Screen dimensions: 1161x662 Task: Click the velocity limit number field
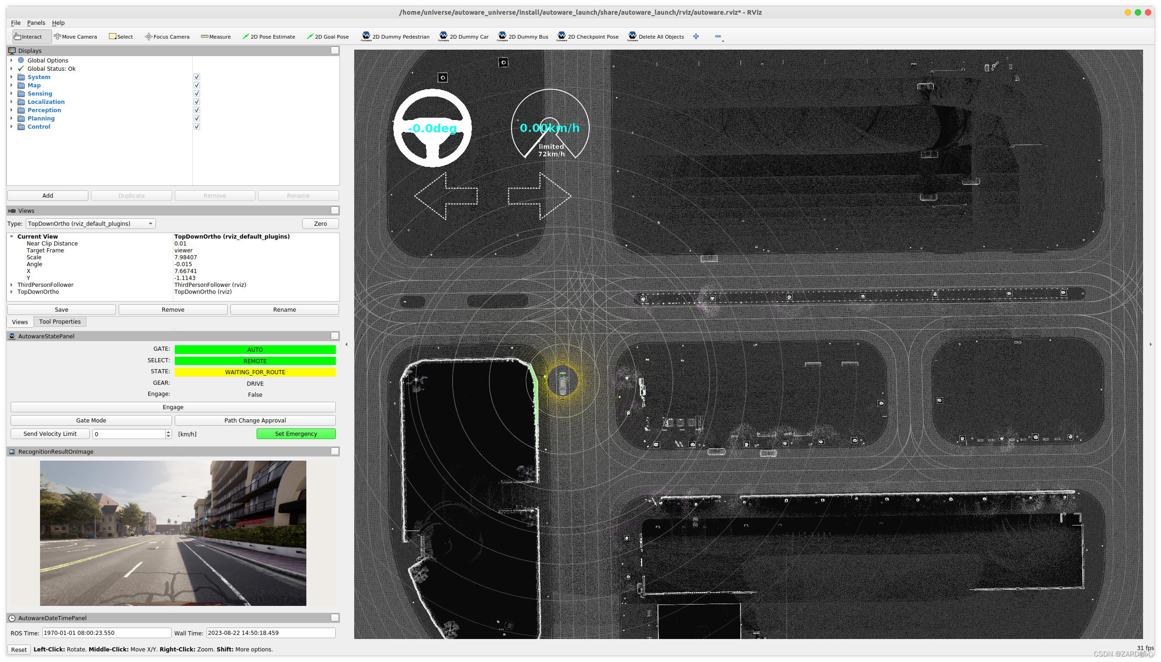(x=129, y=434)
